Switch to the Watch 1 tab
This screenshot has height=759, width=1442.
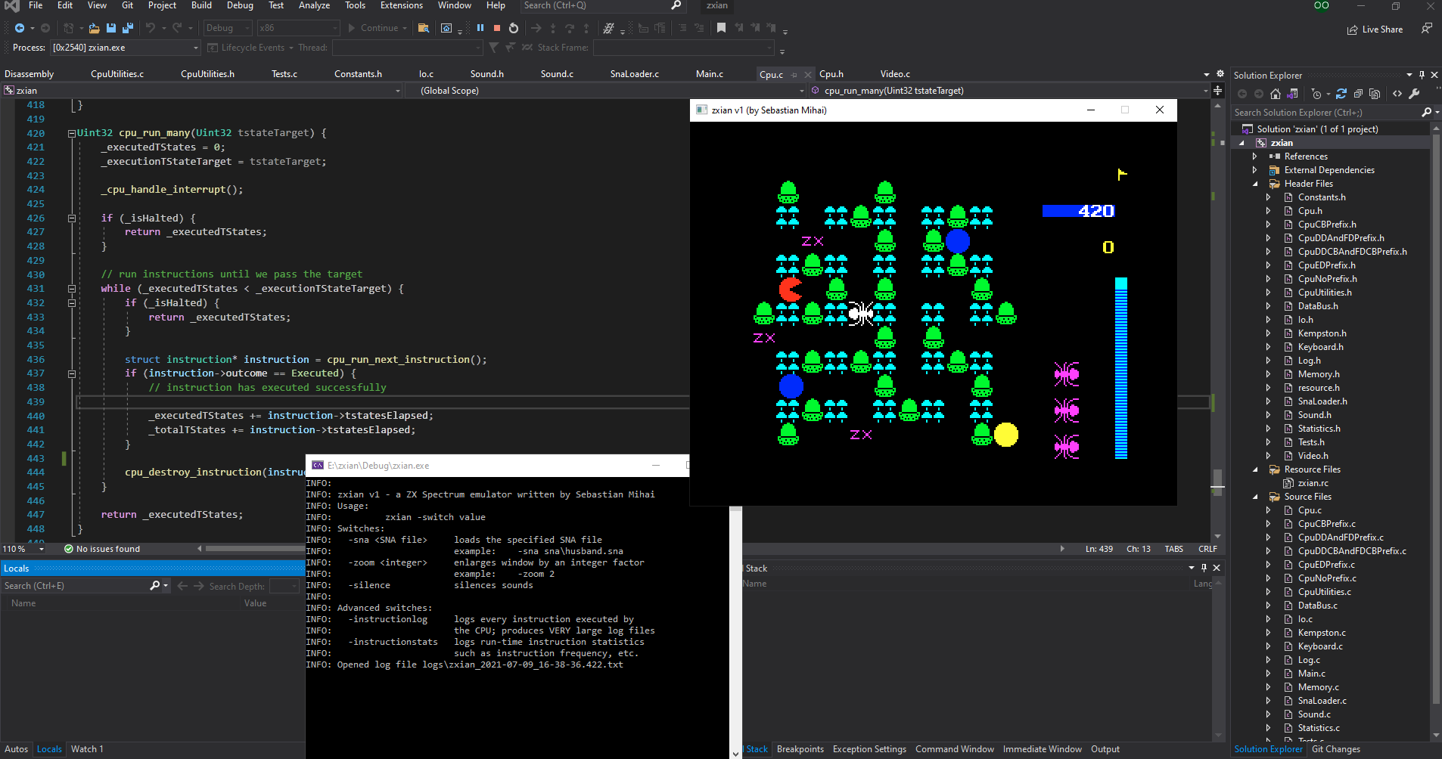click(x=87, y=749)
